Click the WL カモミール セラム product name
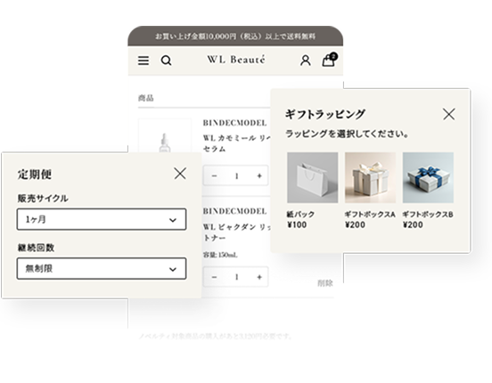The width and height of the screenshot is (492, 383). [x=236, y=143]
